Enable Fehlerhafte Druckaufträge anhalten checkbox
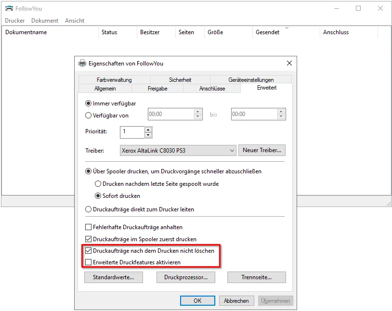This screenshot has height=311, width=392. [88, 227]
